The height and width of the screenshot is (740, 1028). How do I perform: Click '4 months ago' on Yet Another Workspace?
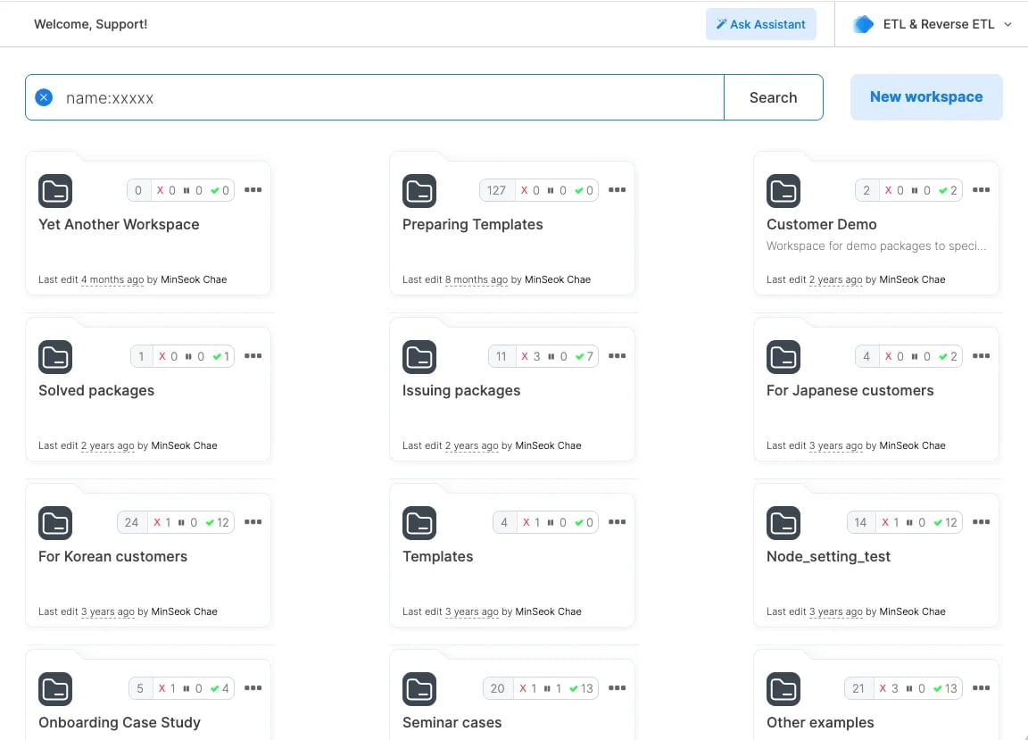(x=112, y=279)
